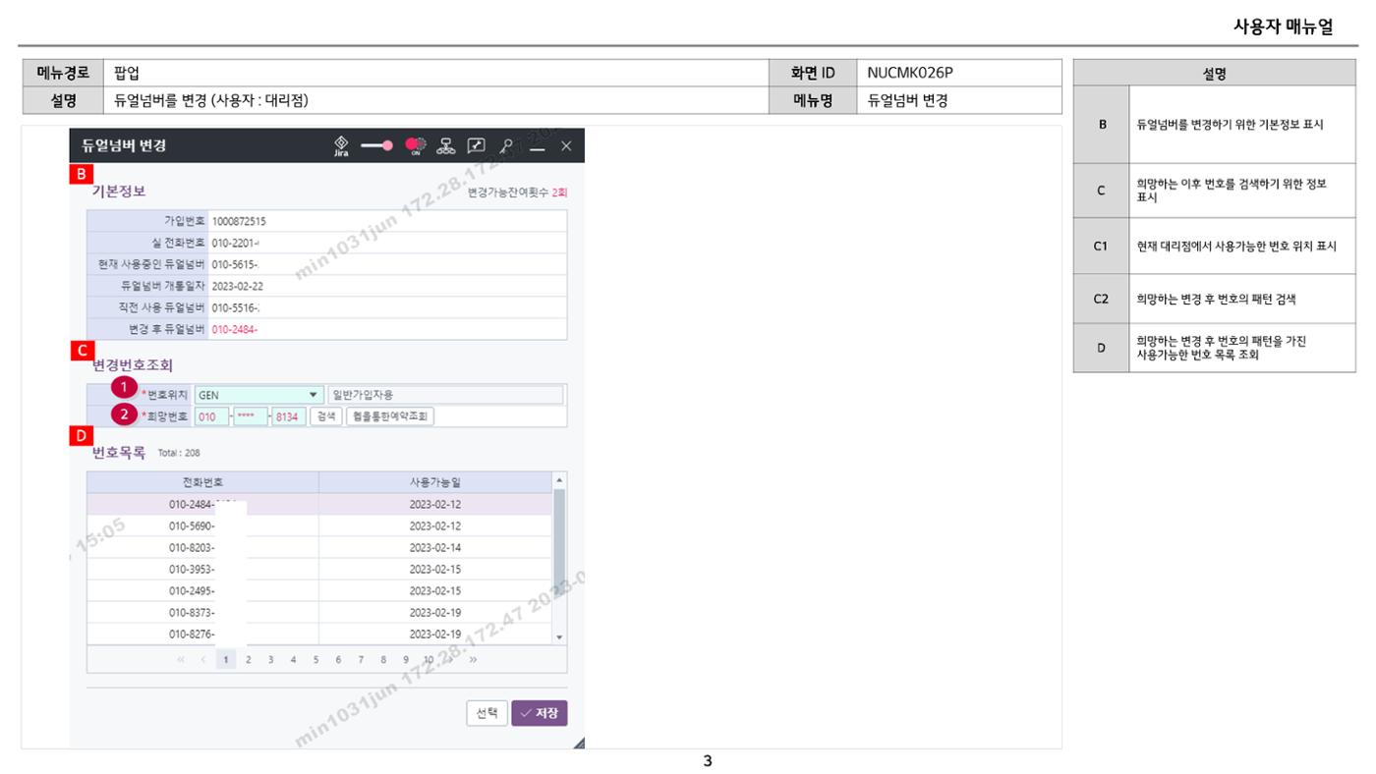Click the 일반가입자용 description field
The image size is (1376, 774).
click(445, 395)
